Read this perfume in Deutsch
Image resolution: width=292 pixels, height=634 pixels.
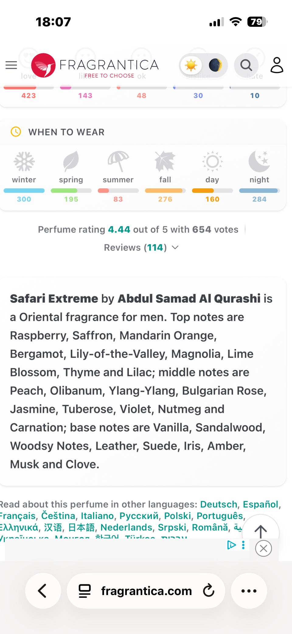(218, 504)
